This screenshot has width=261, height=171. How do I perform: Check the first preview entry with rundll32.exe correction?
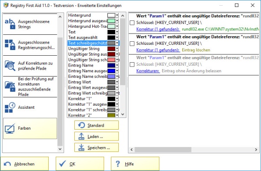coord(132,23)
